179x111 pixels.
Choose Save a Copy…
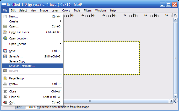(32, 61)
